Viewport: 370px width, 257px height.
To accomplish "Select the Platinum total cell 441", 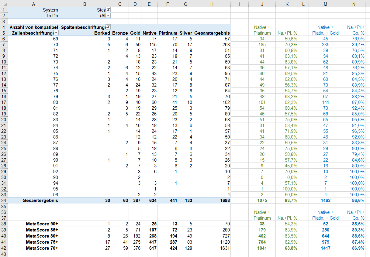I will (x=168, y=200).
